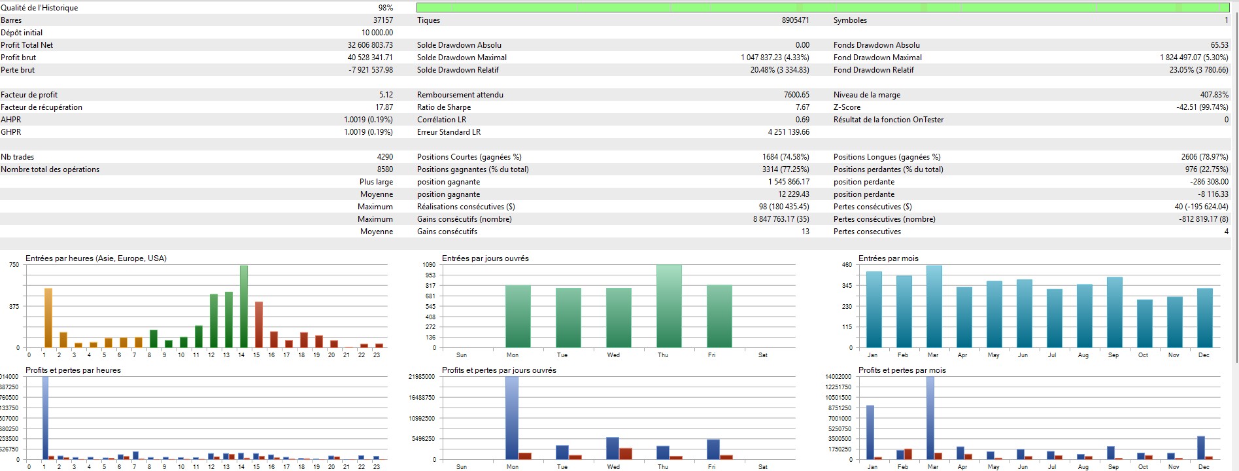The height and width of the screenshot is (471, 1239).
Task: Click the "Z-Score" label
Action: [x=847, y=107]
